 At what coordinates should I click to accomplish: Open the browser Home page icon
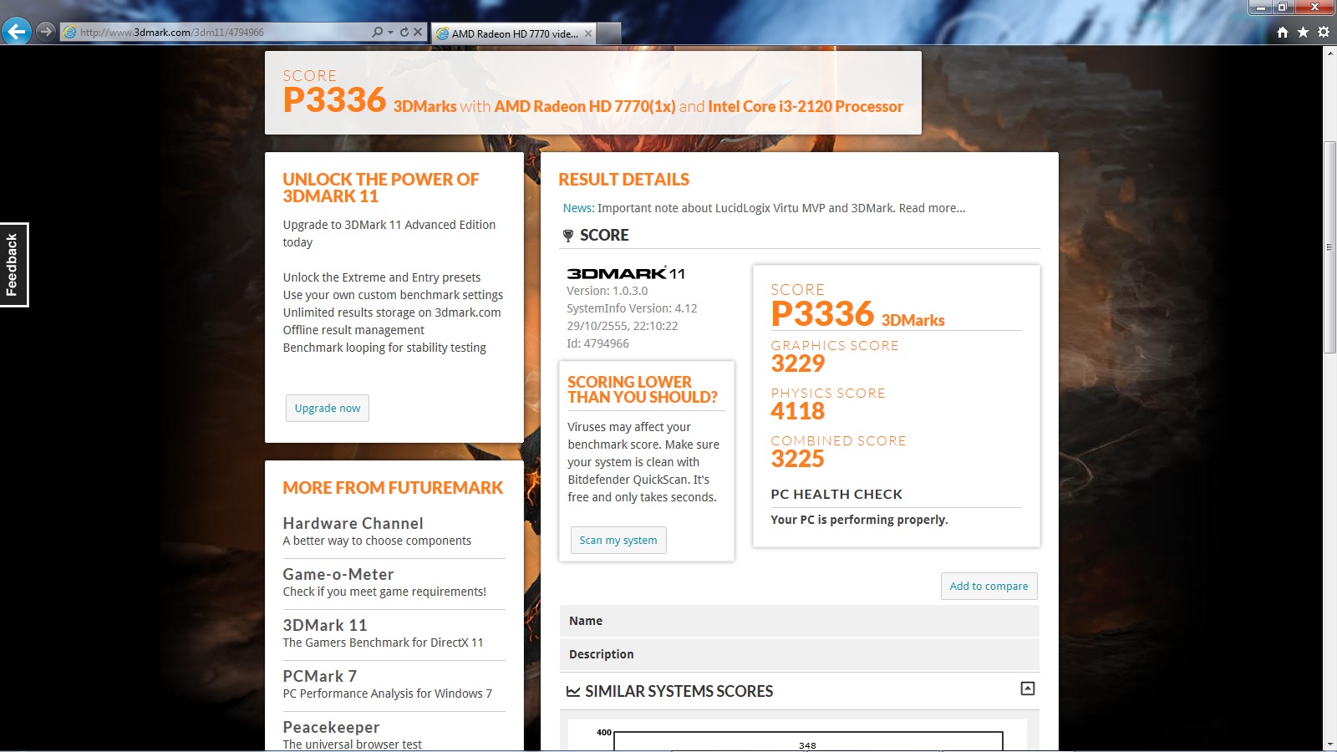tap(1283, 33)
